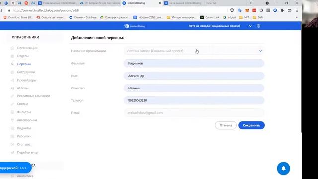
Task: Open the Название организации dropdown
Action: [x=194, y=51]
